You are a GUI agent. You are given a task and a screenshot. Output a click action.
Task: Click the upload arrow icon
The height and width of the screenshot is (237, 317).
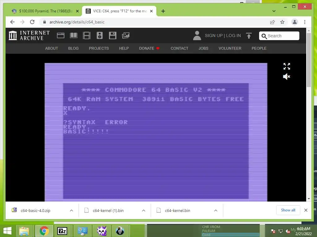click(249, 35)
